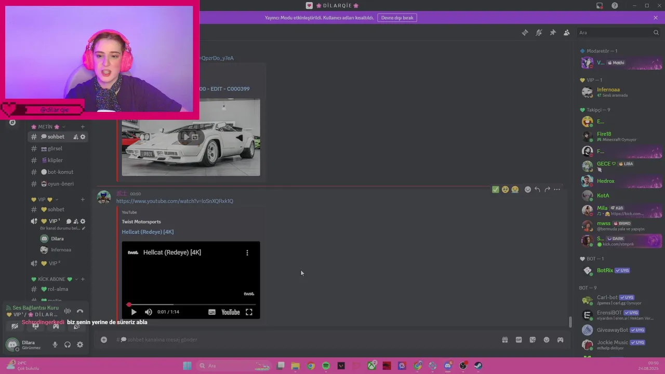The image size is (665, 374).
Task: Start an activity gamepad icon
Action: coord(56,326)
